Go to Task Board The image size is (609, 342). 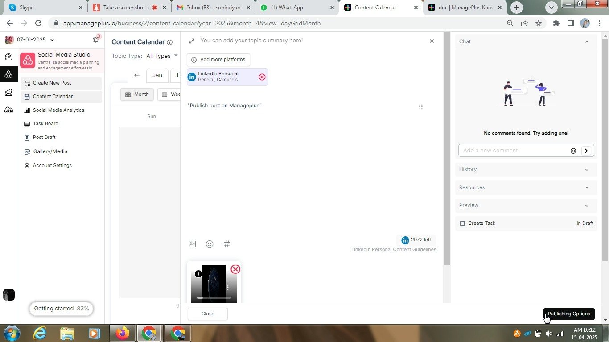[x=61, y=124]
